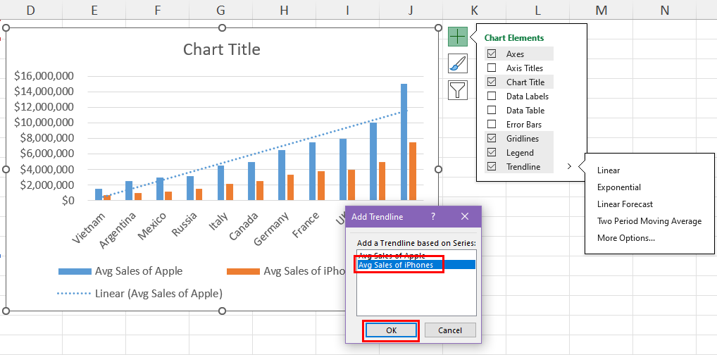Choose Linear trendline option

click(x=608, y=170)
